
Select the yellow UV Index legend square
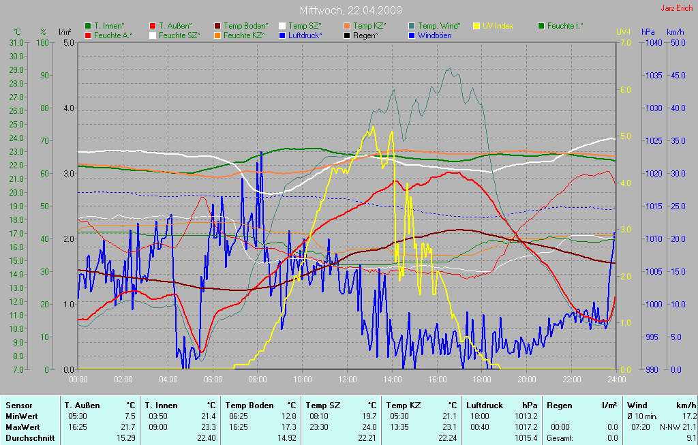click(476, 26)
